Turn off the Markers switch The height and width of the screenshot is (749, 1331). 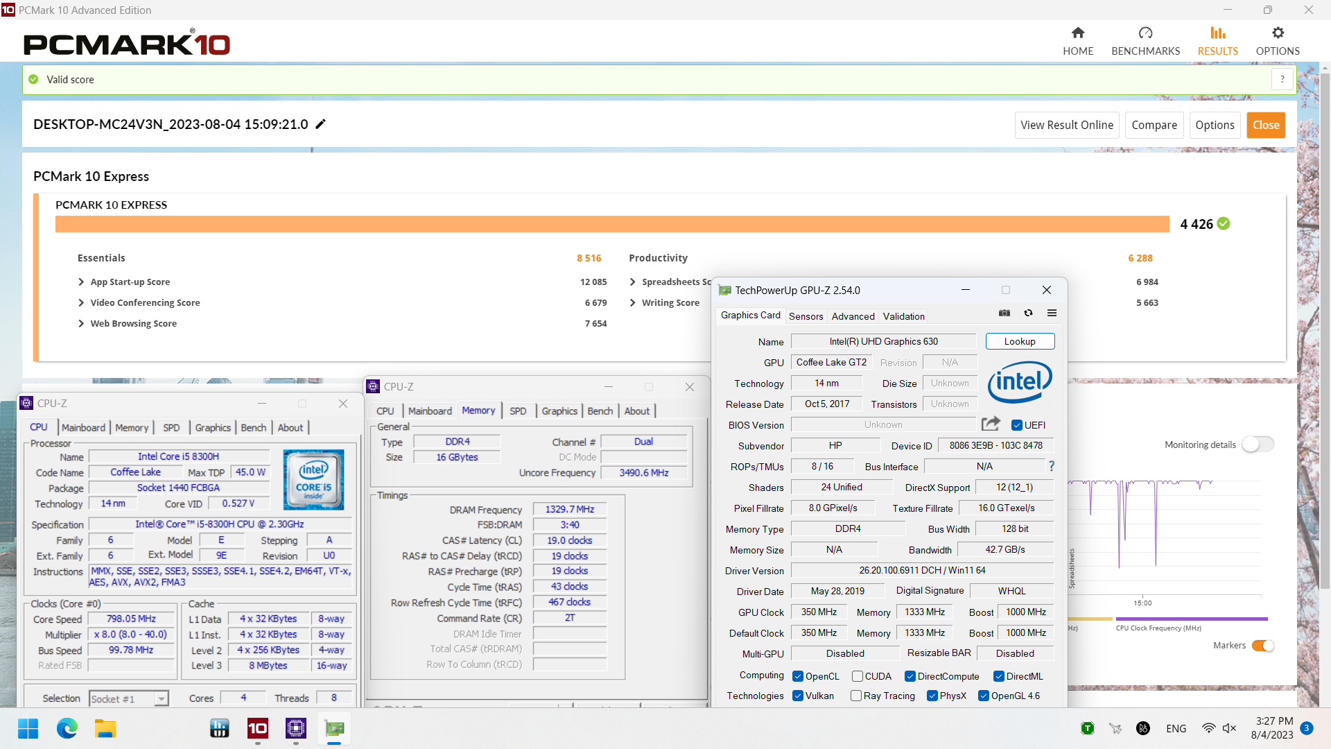[x=1263, y=646]
